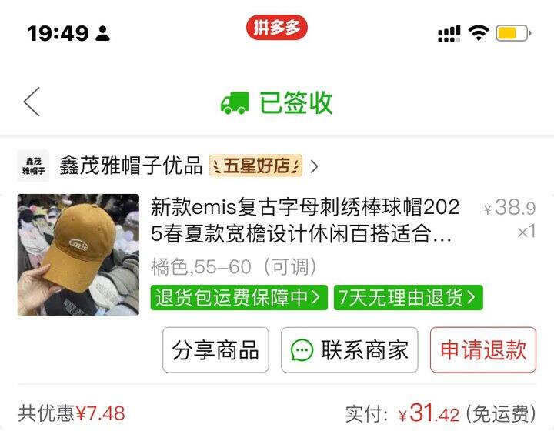Tap the Wi-Fi status icon
The image size is (554, 438).
coord(479,33)
